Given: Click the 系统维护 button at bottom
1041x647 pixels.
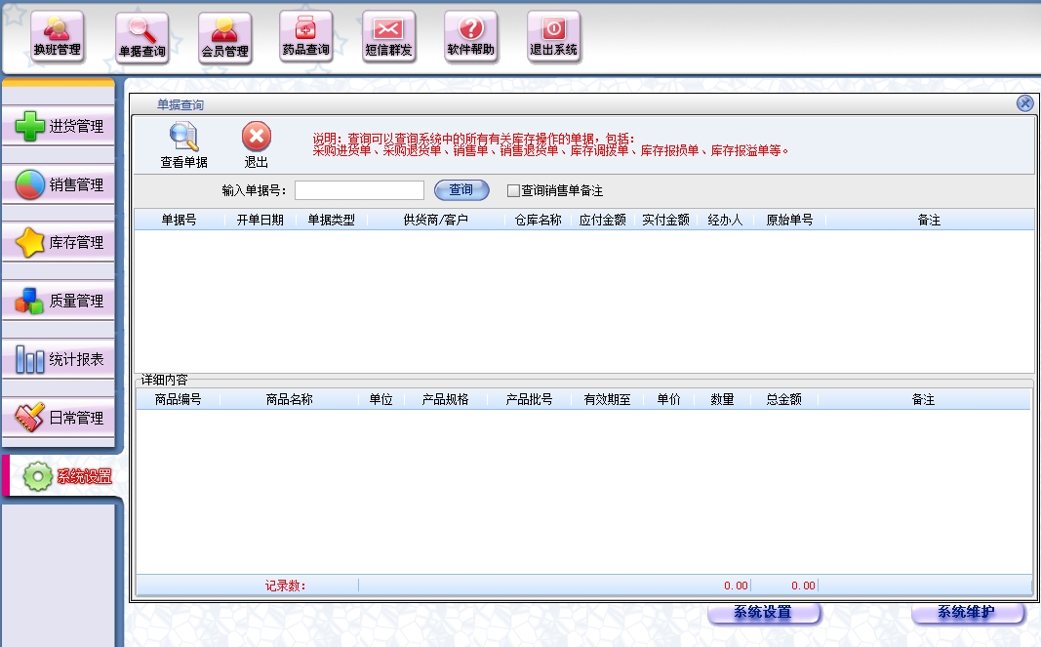Looking at the screenshot, I should point(967,613).
